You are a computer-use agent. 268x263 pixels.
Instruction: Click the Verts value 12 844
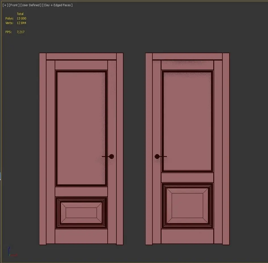[x=22, y=23]
